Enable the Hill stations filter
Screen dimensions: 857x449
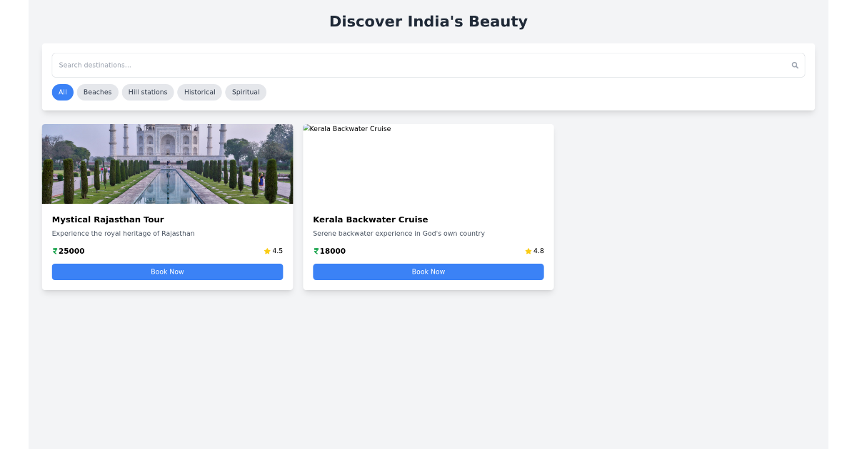(x=147, y=92)
